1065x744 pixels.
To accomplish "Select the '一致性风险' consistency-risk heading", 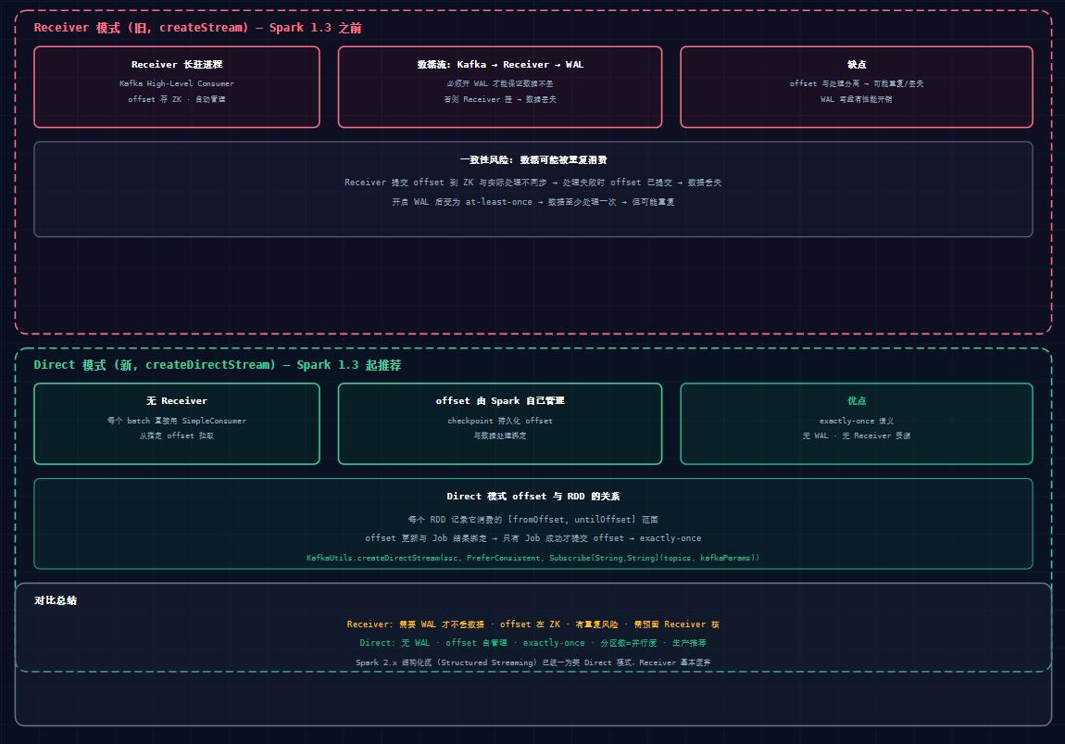I will pyautogui.click(x=533, y=159).
